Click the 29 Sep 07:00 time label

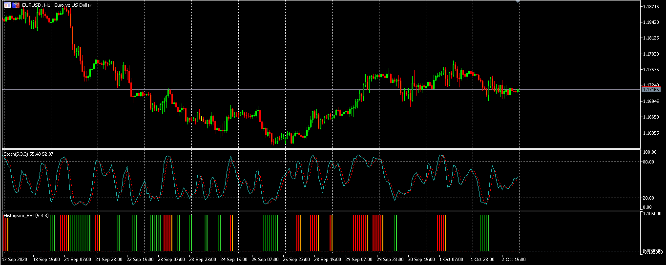click(x=359, y=260)
